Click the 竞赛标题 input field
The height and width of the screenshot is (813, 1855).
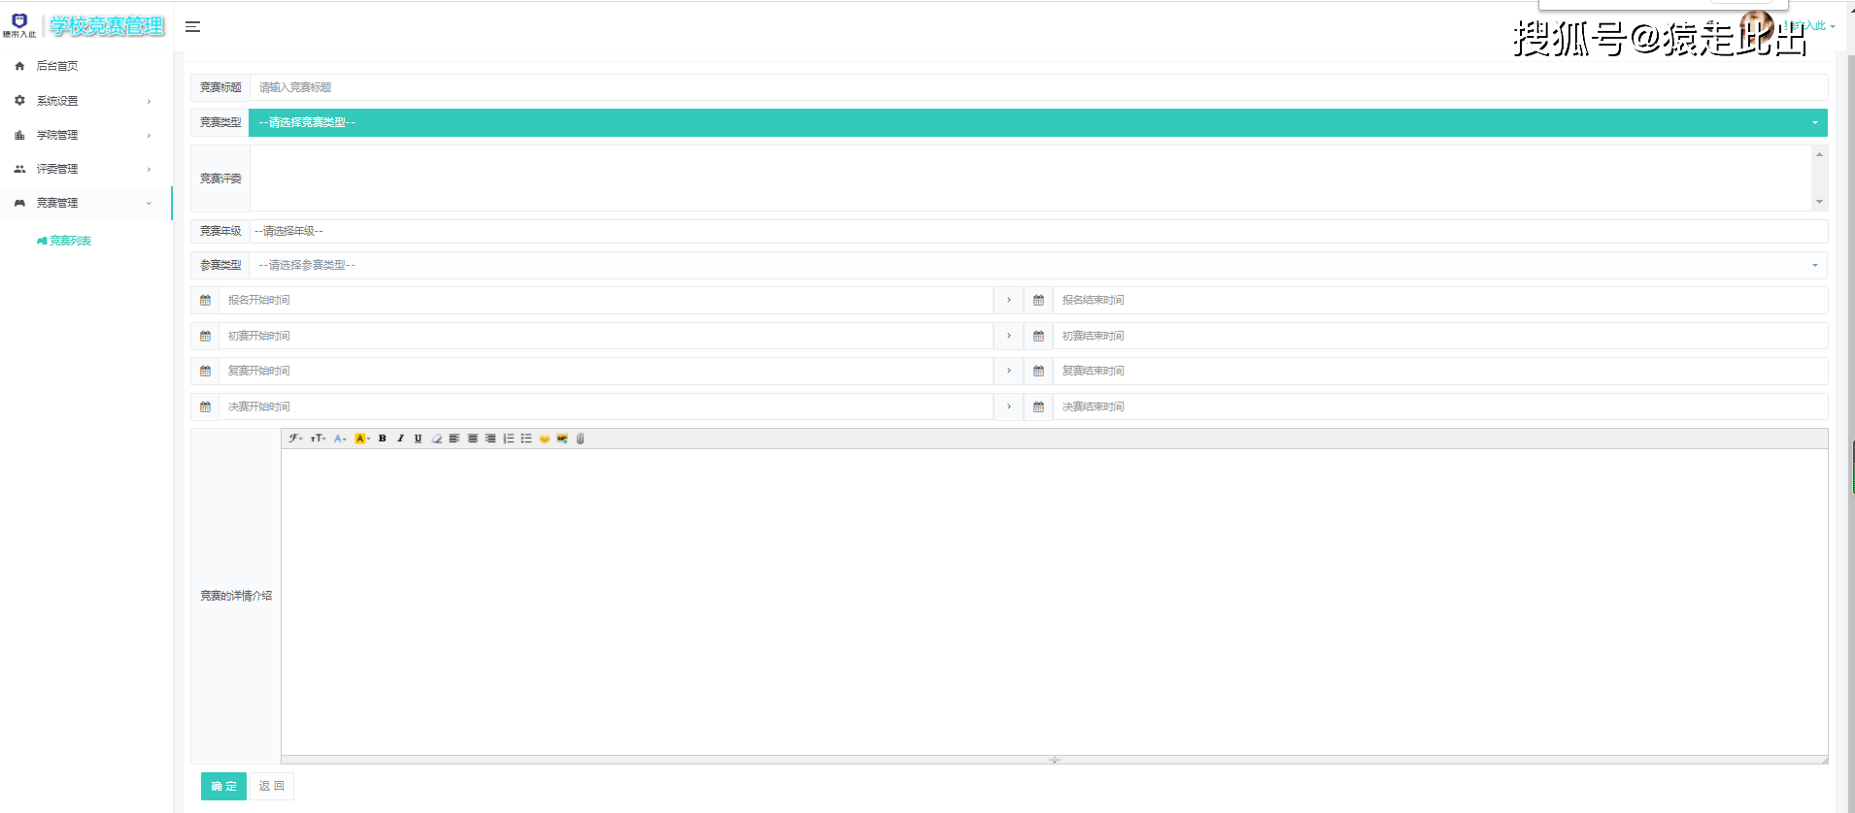[x=1037, y=87]
